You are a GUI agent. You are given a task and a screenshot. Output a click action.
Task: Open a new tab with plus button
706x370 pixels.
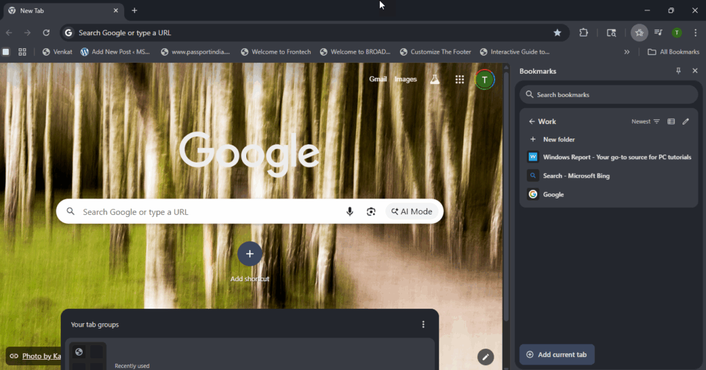coord(134,10)
